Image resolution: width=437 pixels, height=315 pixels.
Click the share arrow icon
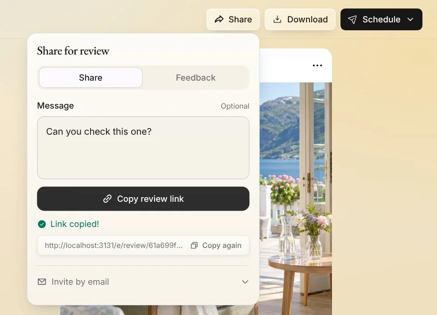pos(219,19)
